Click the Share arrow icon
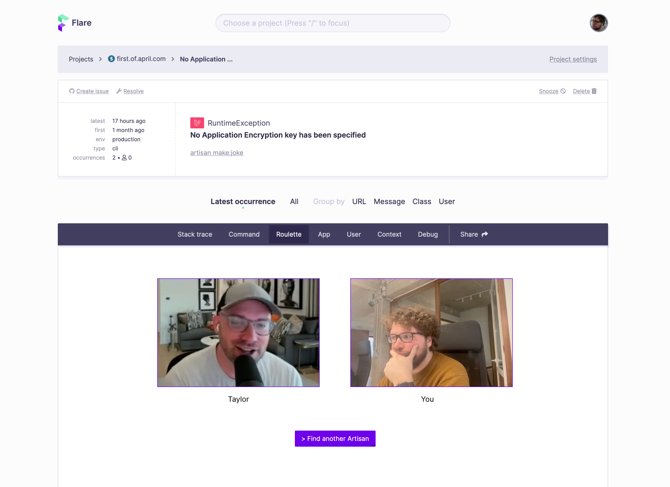This screenshot has height=487, width=670. 485,234
